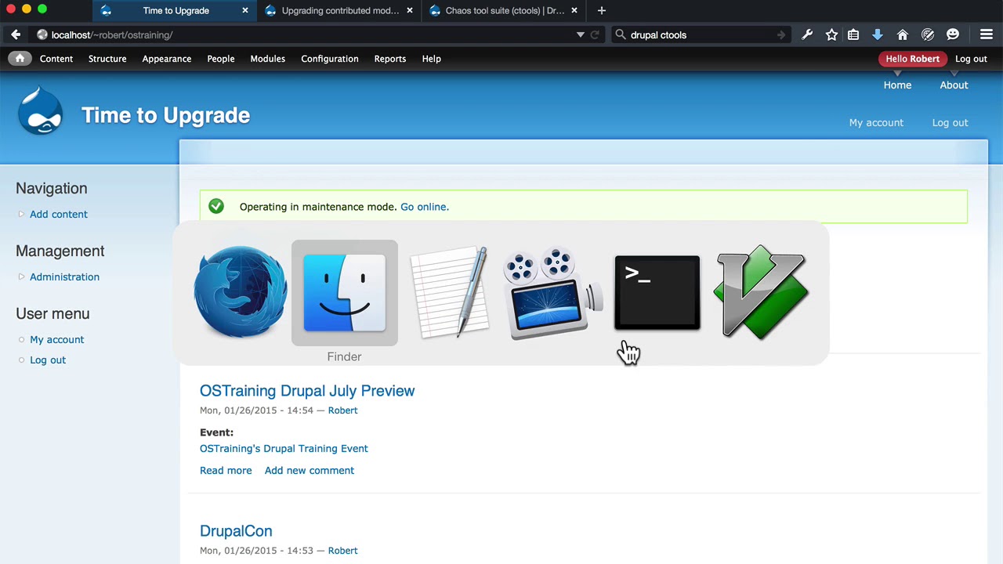Click the circular slashed toolbar icon
Viewport: 1003px width, 564px height.
coord(928,34)
